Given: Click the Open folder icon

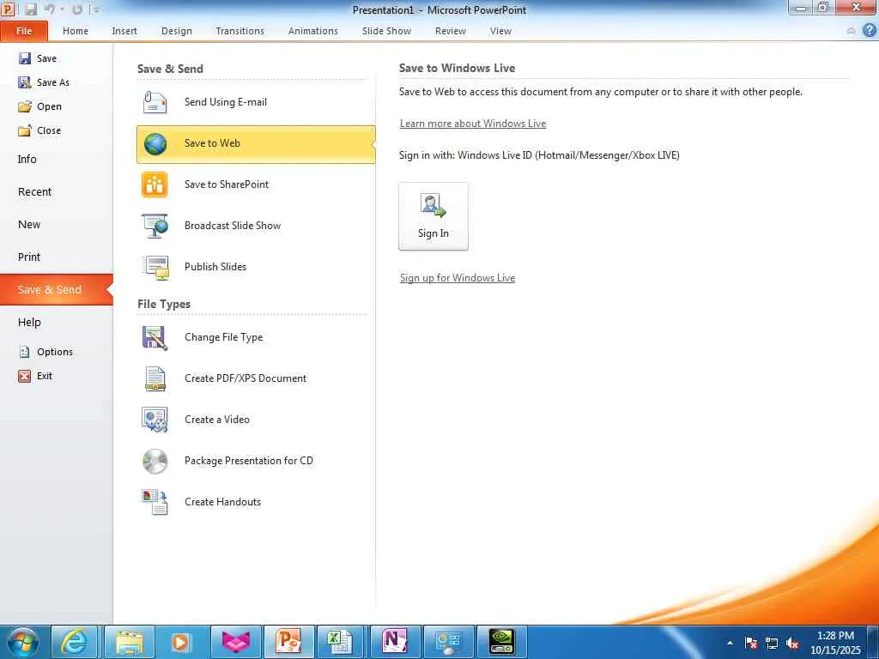Looking at the screenshot, I should [x=25, y=106].
